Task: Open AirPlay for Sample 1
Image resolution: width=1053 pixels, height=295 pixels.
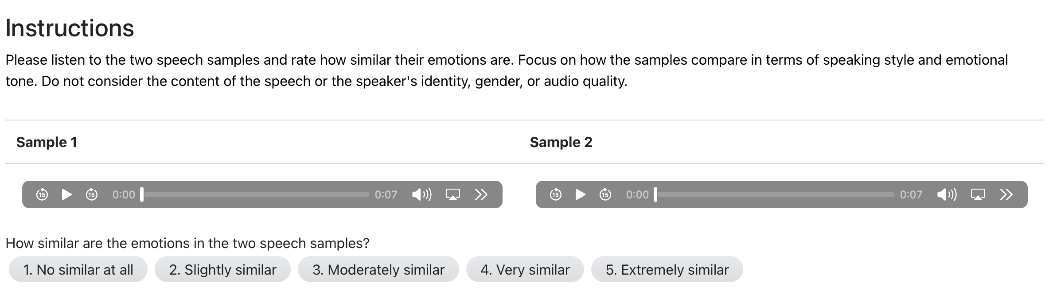Action: click(452, 194)
